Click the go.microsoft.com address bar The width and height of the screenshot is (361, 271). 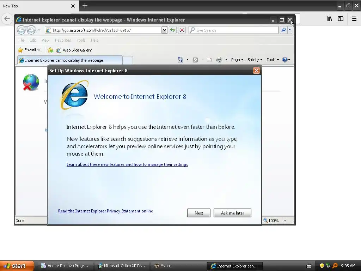pos(103,30)
